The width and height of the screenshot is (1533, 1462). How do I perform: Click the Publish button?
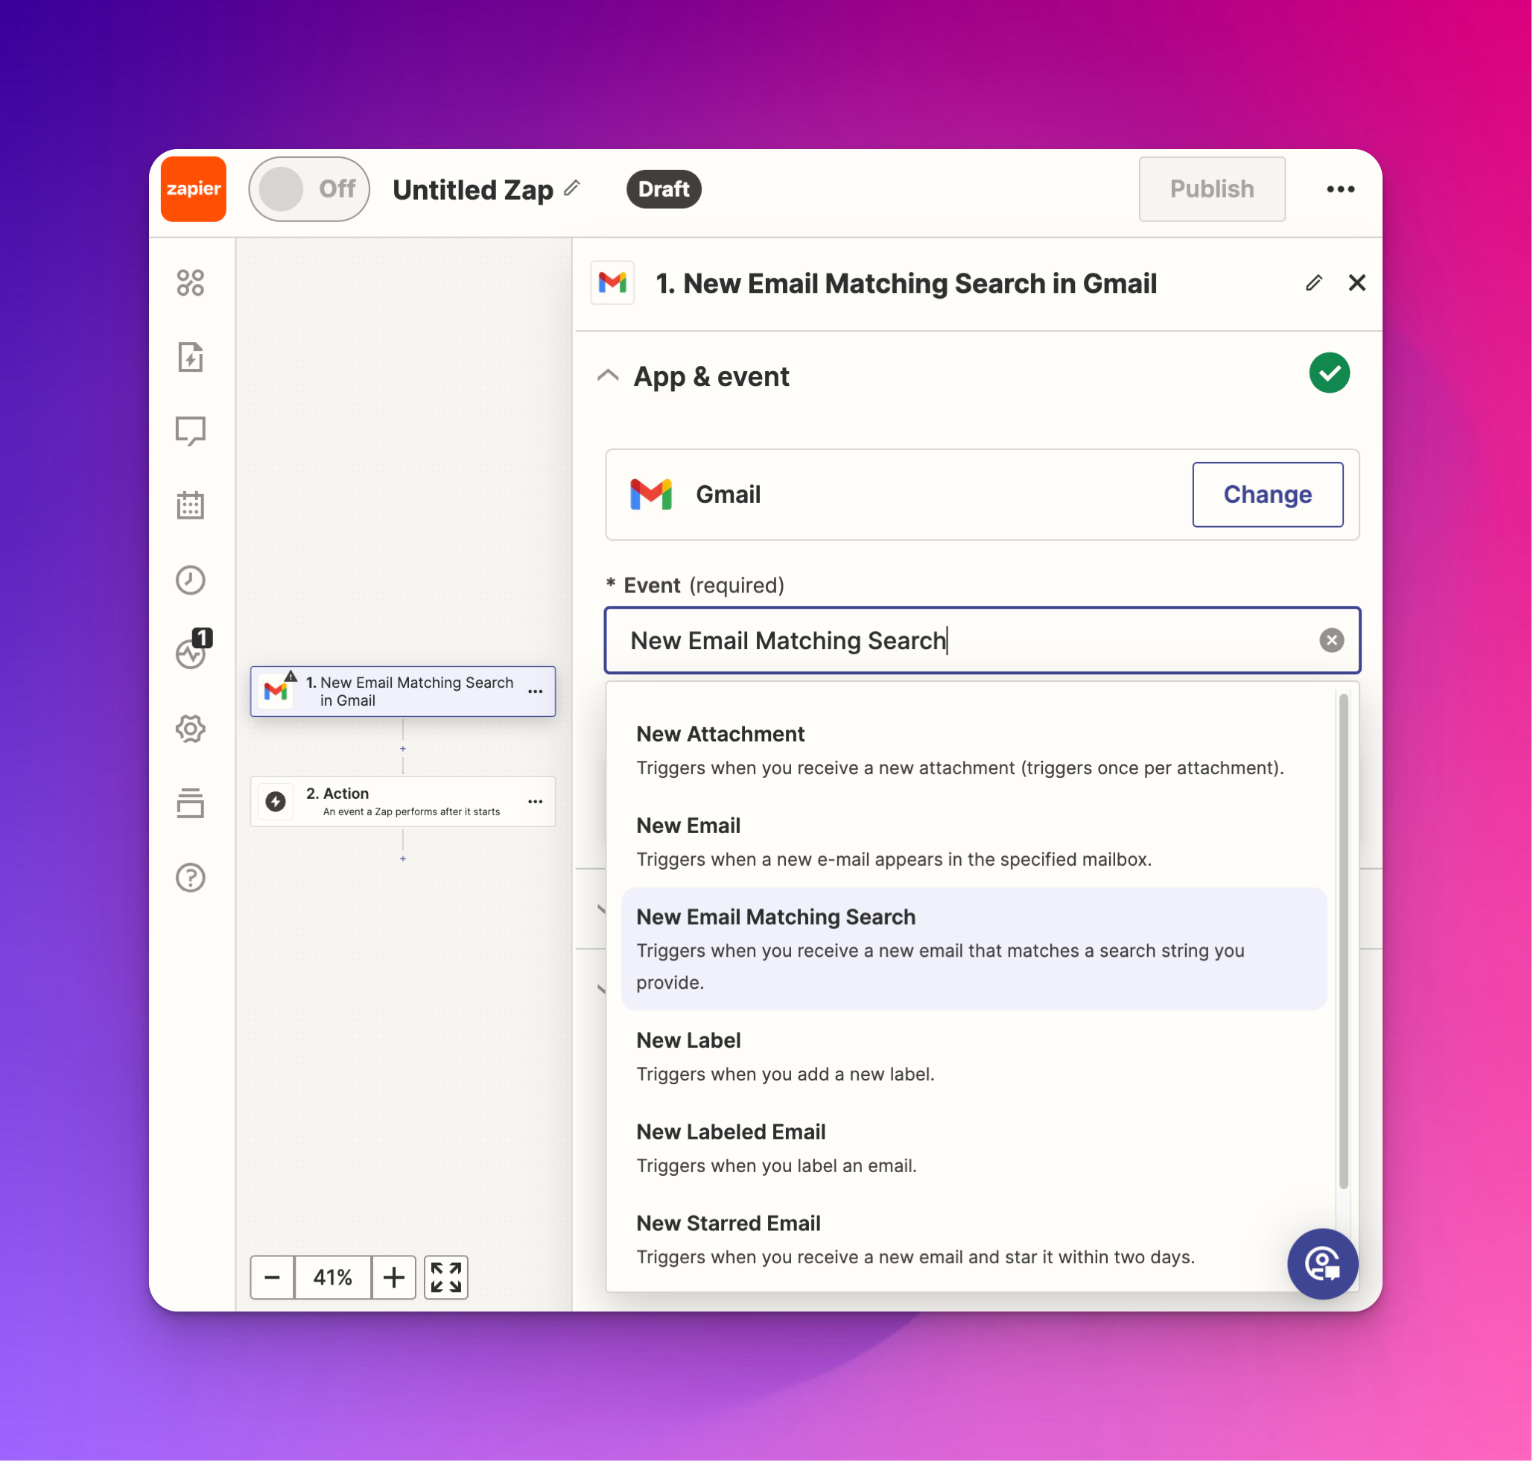click(x=1211, y=189)
